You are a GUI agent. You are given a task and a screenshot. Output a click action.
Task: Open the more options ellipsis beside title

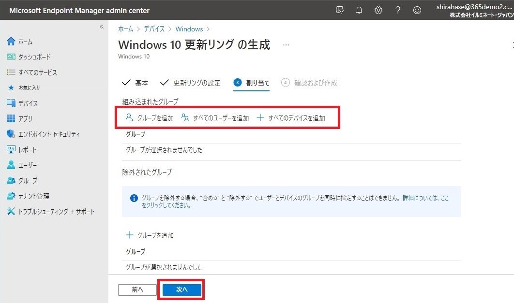(x=286, y=45)
